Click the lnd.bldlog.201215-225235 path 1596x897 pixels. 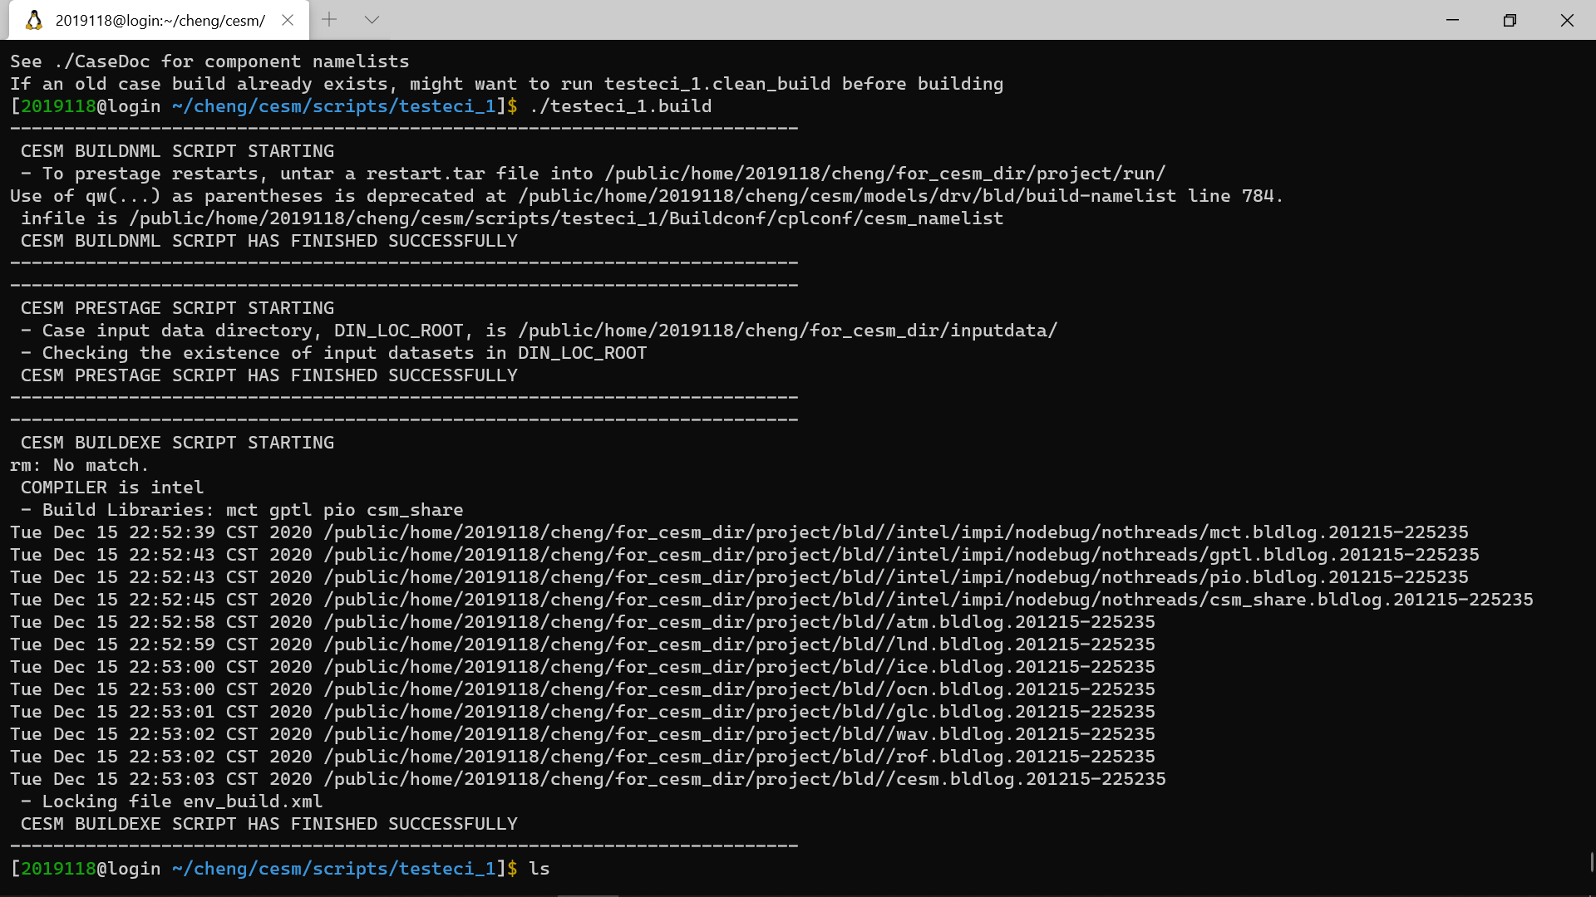point(739,645)
